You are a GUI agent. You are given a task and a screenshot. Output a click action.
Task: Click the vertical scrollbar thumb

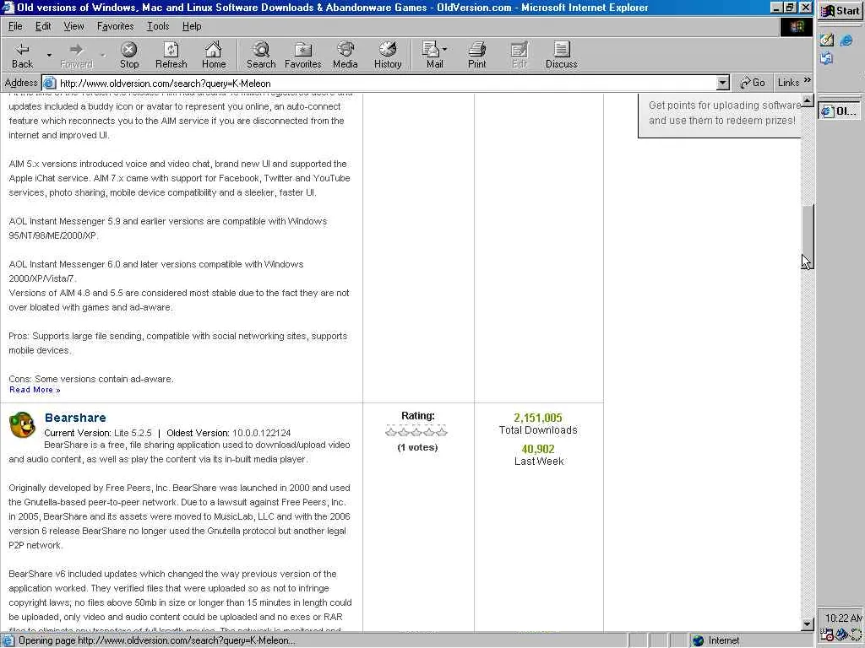pyautogui.click(x=808, y=236)
